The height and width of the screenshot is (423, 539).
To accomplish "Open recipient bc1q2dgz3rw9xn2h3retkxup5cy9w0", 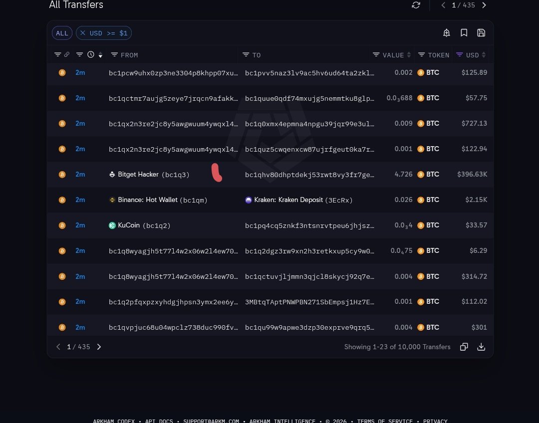I will (309, 251).
